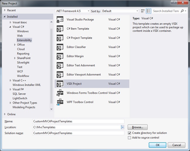
Task: Choose the Editor Classifier template icon
Action: point(60,47)
